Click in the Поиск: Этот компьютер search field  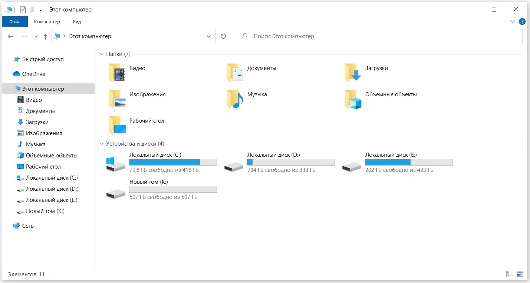click(379, 36)
